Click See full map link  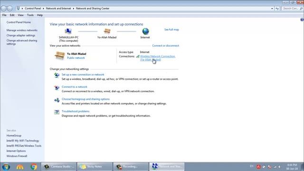click(171, 29)
